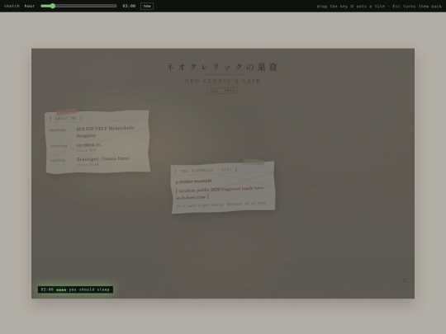Click the 'hour' label beside the slider
The width and height of the screenshot is (446, 334).
30,6
